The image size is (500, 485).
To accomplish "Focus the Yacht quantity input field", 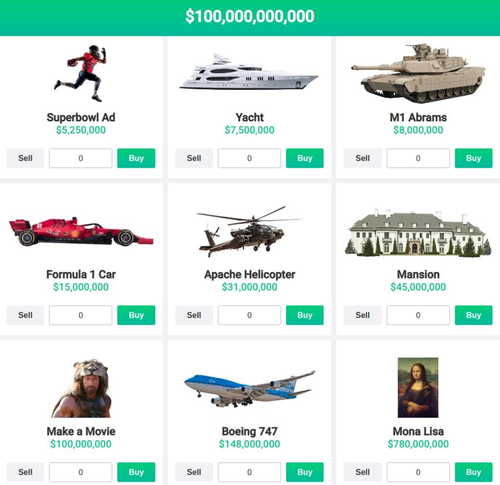I will (250, 158).
